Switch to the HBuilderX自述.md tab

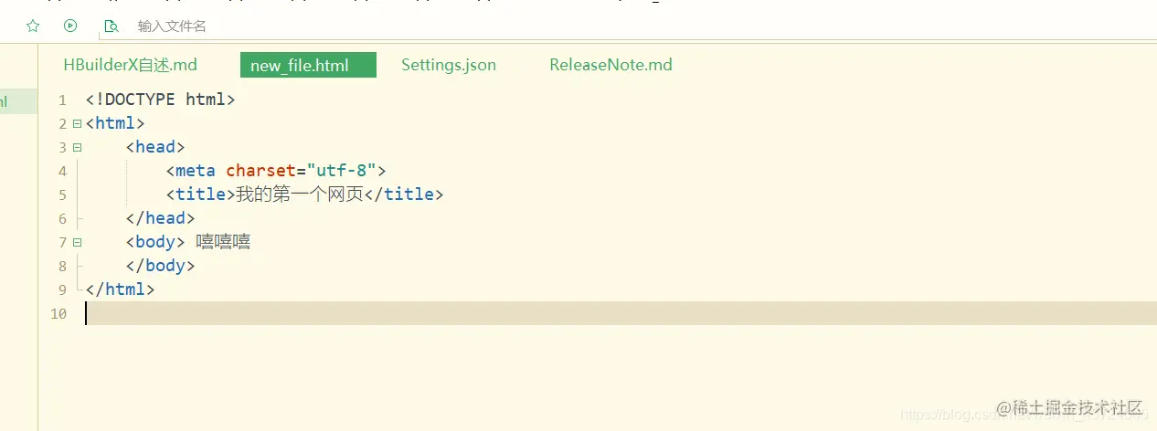[x=130, y=65]
